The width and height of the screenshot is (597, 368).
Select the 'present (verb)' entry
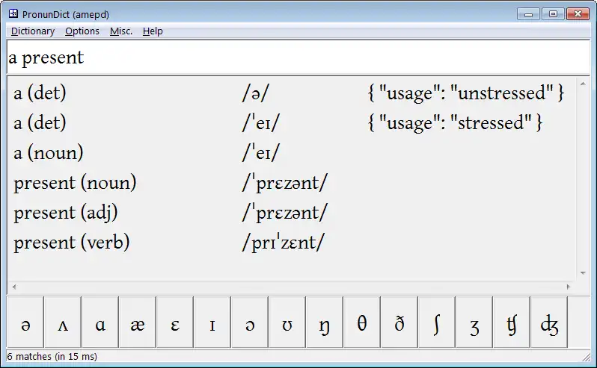coord(72,243)
